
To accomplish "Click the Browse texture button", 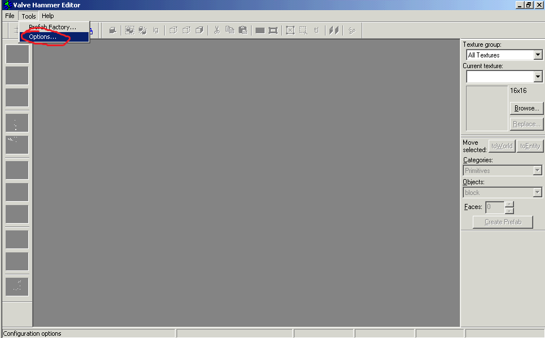I will (x=526, y=108).
